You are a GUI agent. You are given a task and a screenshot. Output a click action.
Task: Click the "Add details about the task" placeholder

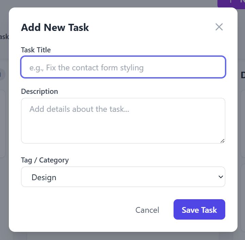79,109
